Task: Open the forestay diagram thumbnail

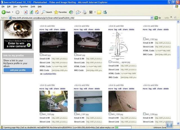Action: click(x=118, y=46)
